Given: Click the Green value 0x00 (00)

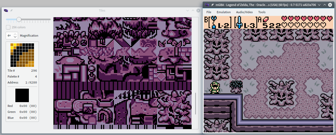Looking at the screenshot, I should click(x=28, y=112).
